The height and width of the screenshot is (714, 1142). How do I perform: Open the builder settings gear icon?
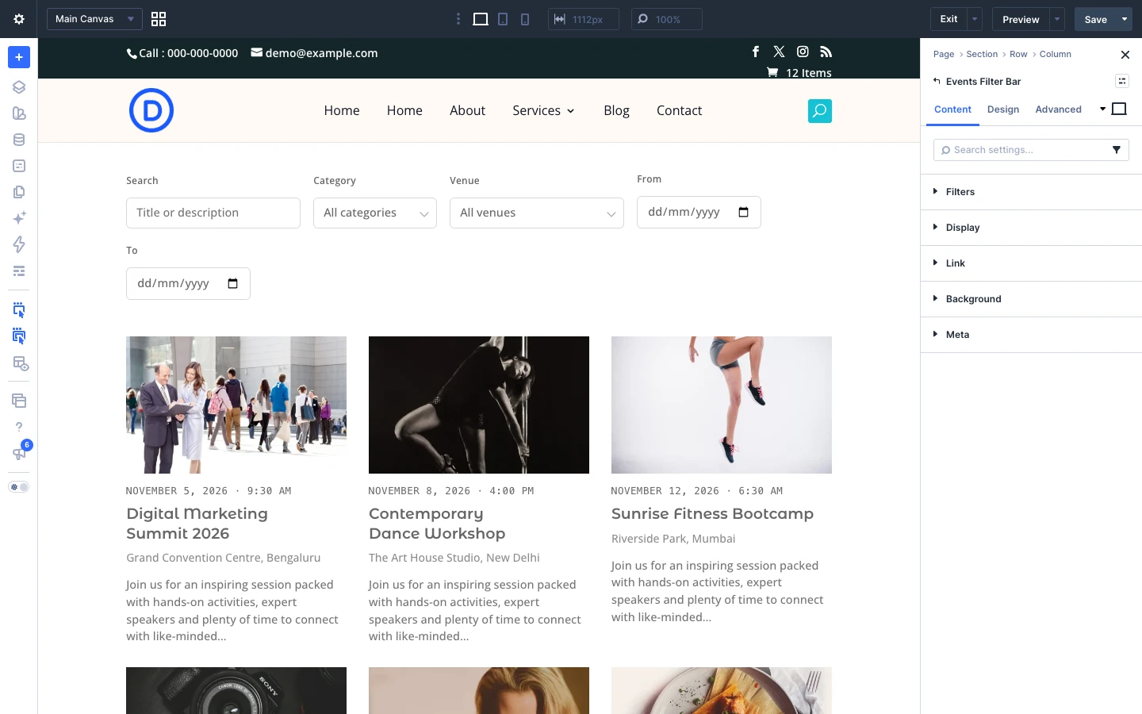19,19
